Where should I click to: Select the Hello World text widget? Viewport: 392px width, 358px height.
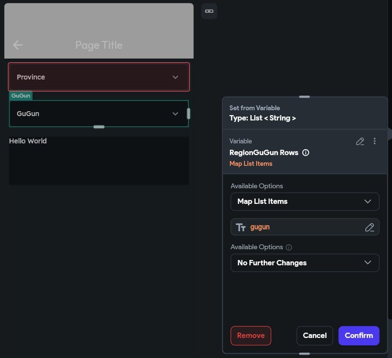[28, 141]
